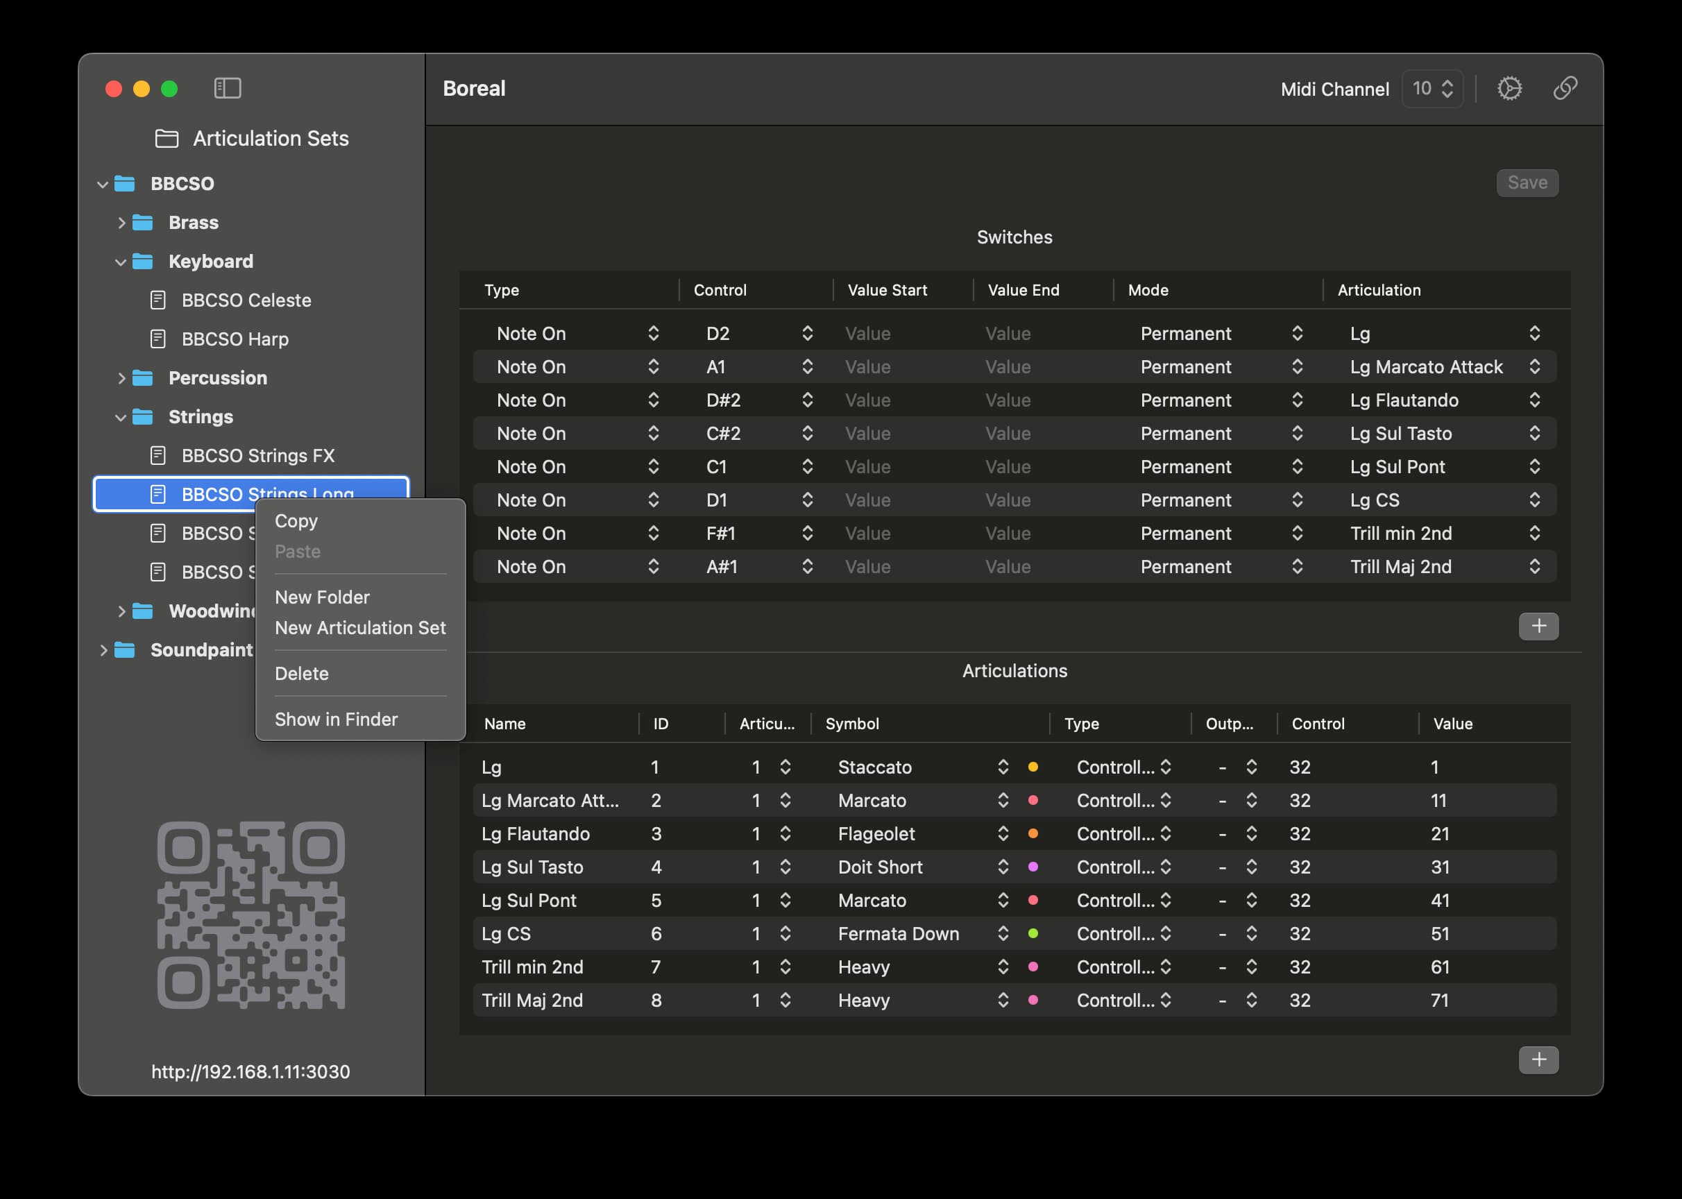Image resolution: width=1682 pixels, height=1199 pixels.
Task: Open Type dropdown for D2 switch
Action: pyautogui.click(x=578, y=334)
